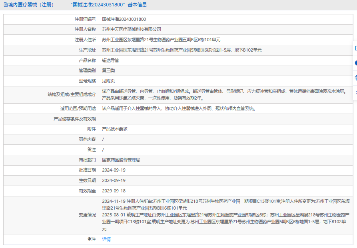The height and width of the screenshot is (248, 357).
Task: Click the top red icon in right sidebar
Action: point(355,48)
